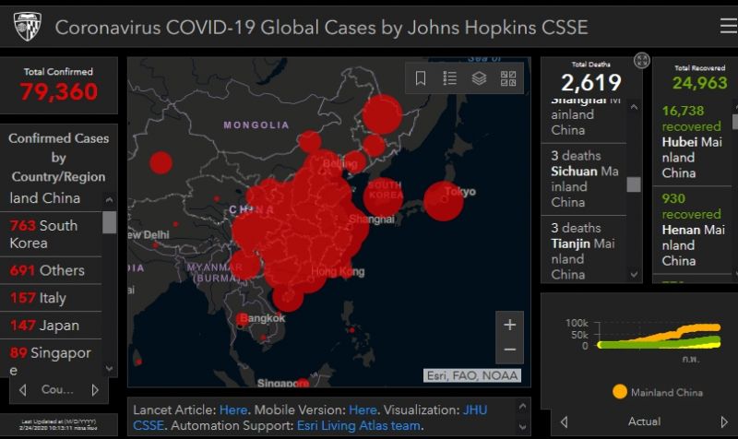Open the basemap gallery grid
Viewport: 738px width, 439px height.
click(508, 78)
